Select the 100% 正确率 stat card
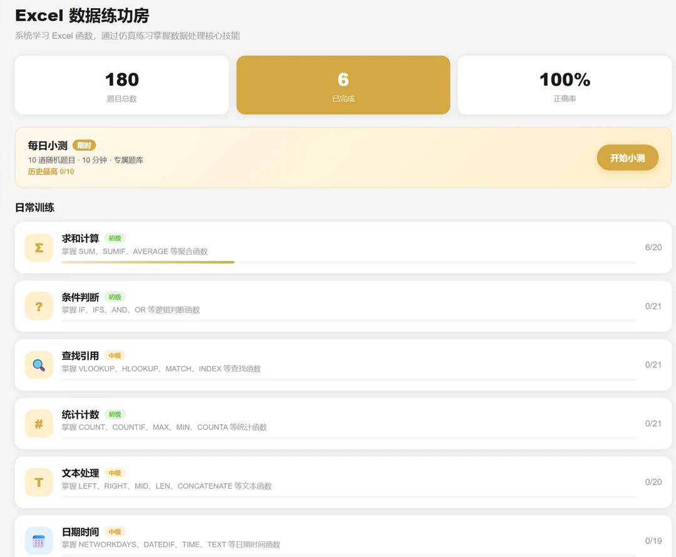The width and height of the screenshot is (676, 557). pos(565,85)
